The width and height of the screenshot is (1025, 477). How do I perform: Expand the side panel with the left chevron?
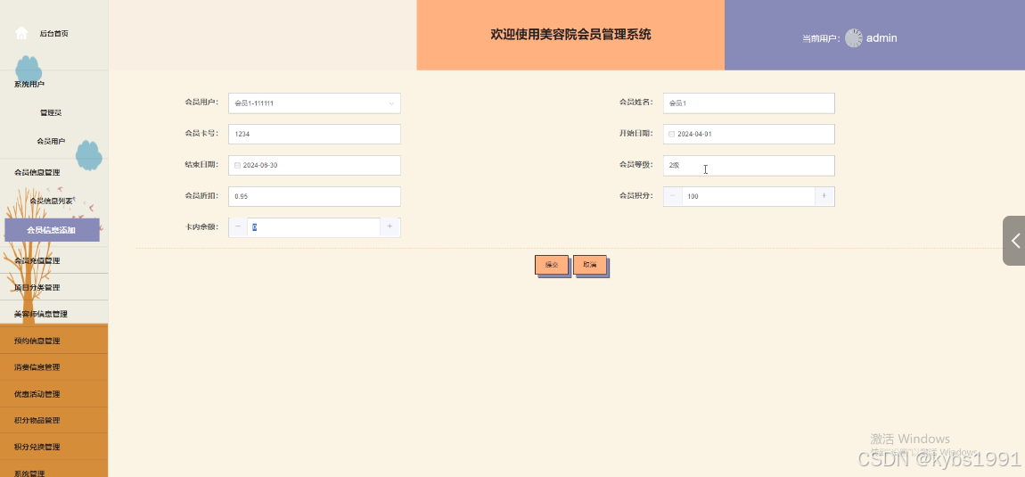click(x=1014, y=241)
